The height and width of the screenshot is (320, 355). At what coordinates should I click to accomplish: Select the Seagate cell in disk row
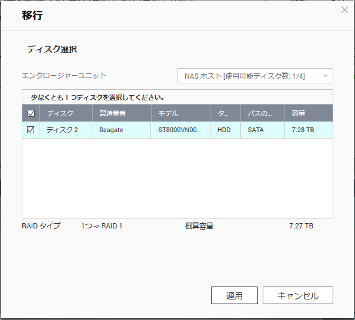click(121, 130)
